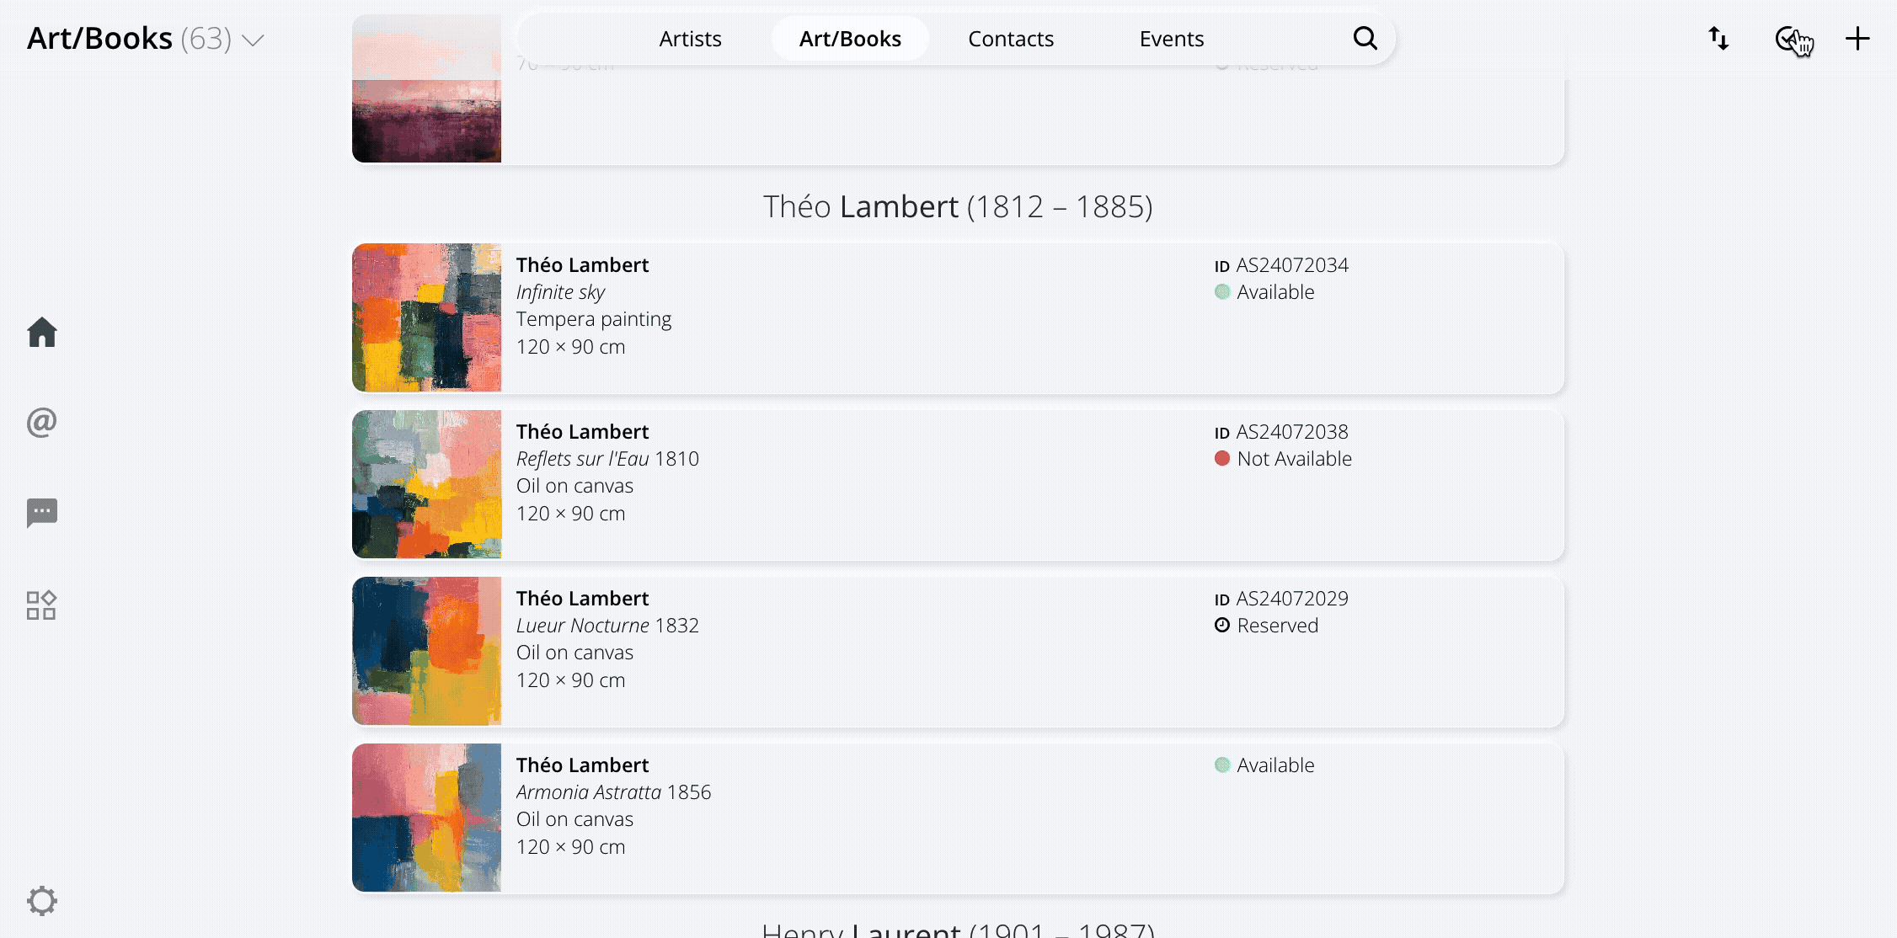This screenshot has height=938, width=1897.
Task: Open the Armonia Astratta painting thumbnail
Action: pos(426,818)
